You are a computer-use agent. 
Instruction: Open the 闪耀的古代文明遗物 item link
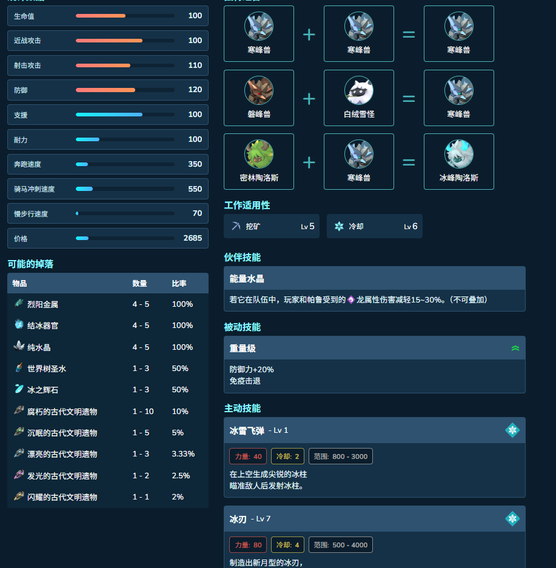62,497
